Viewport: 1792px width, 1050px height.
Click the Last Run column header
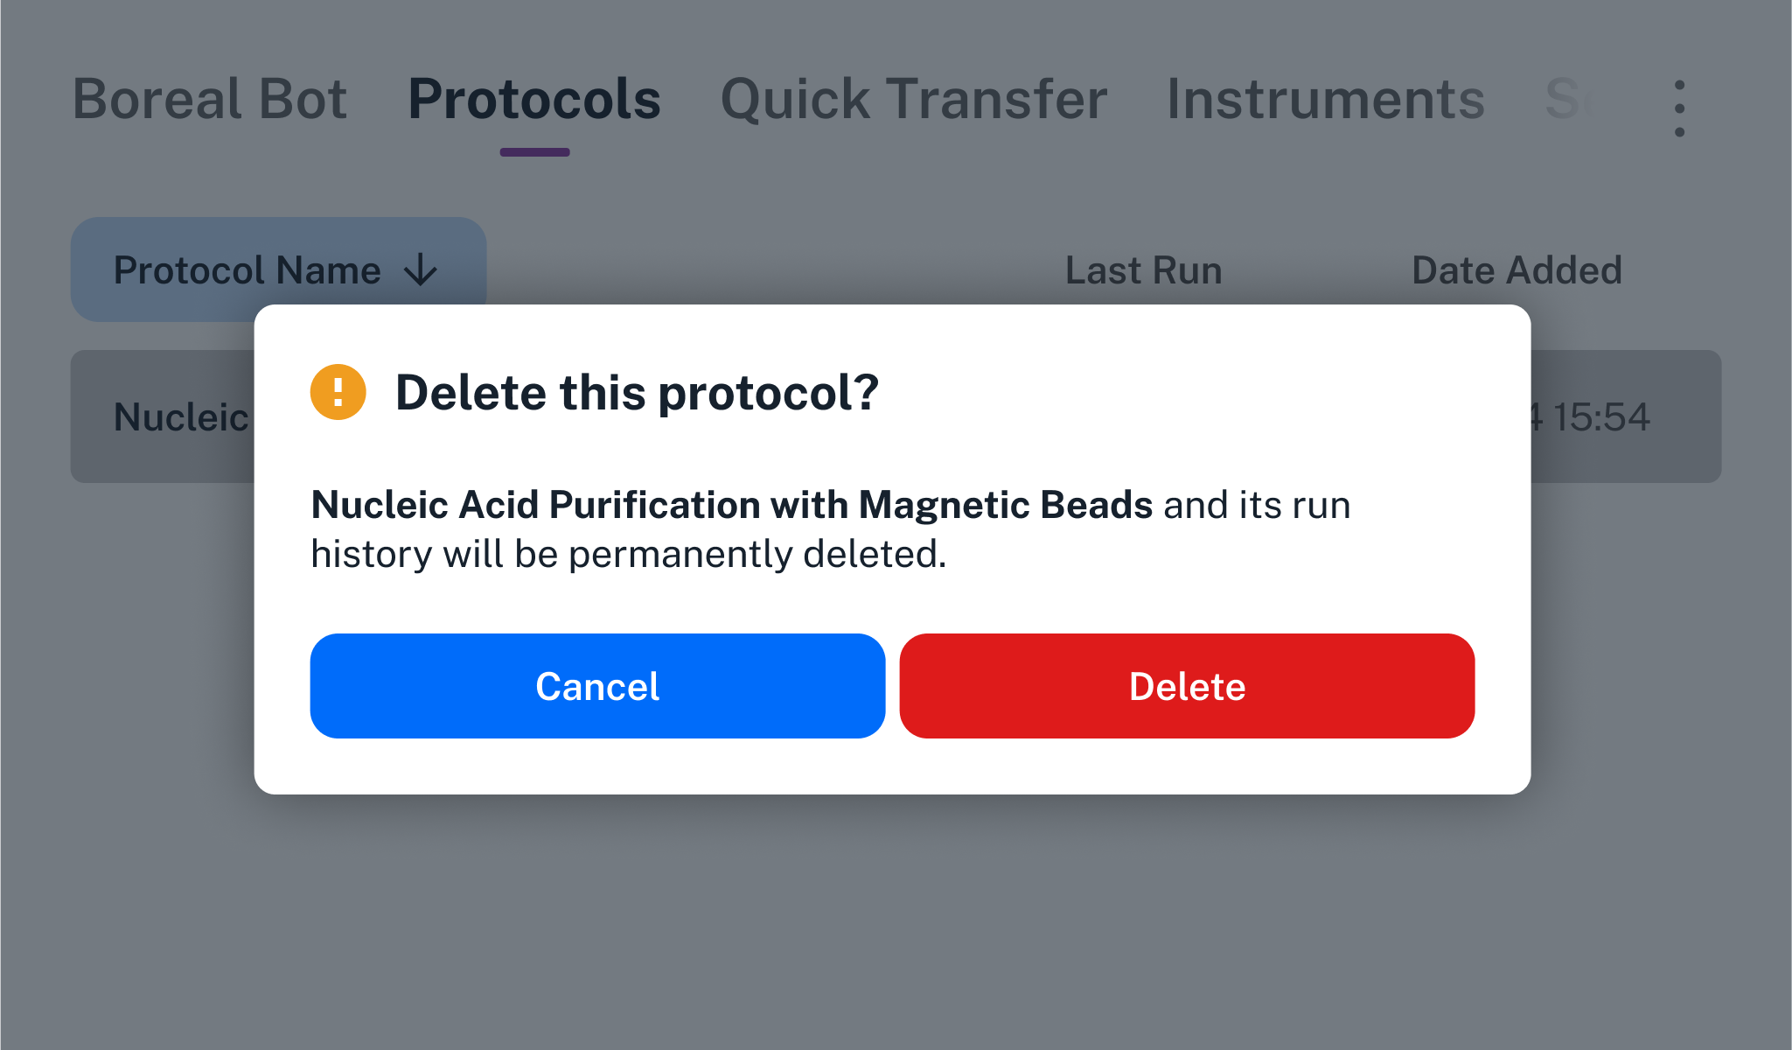(x=1143, y=269)
